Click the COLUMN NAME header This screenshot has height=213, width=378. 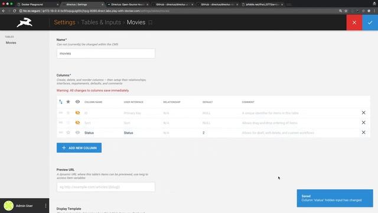93,102
